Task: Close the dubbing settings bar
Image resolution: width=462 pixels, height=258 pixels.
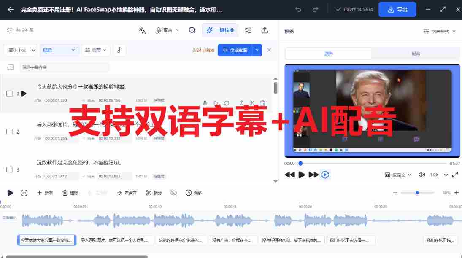Action: tap(269, 50)
